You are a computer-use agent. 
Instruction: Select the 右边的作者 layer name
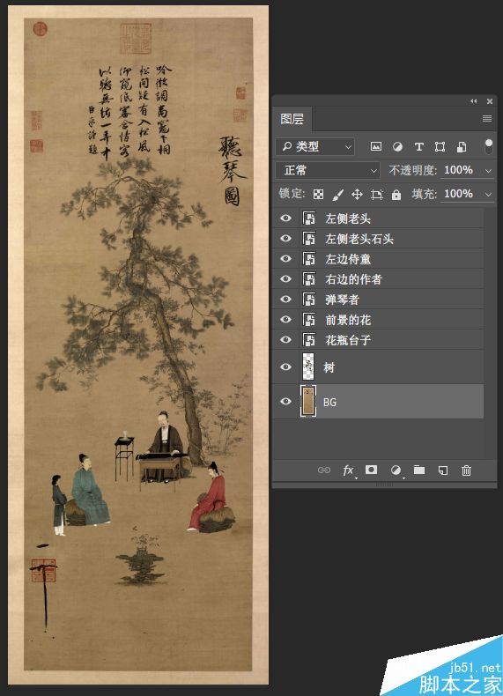(x=353, y=279)
